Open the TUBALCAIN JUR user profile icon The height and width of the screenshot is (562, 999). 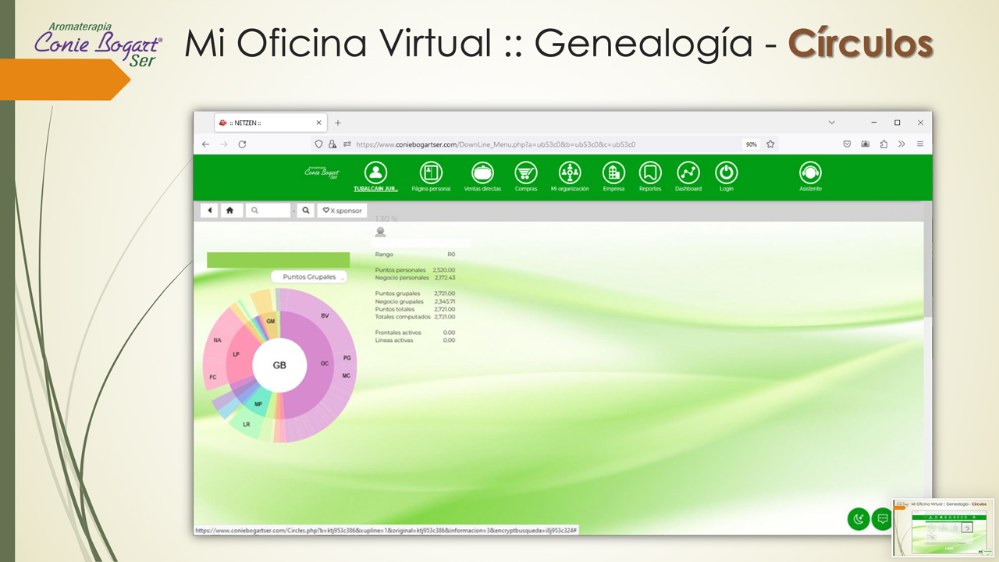376,173
